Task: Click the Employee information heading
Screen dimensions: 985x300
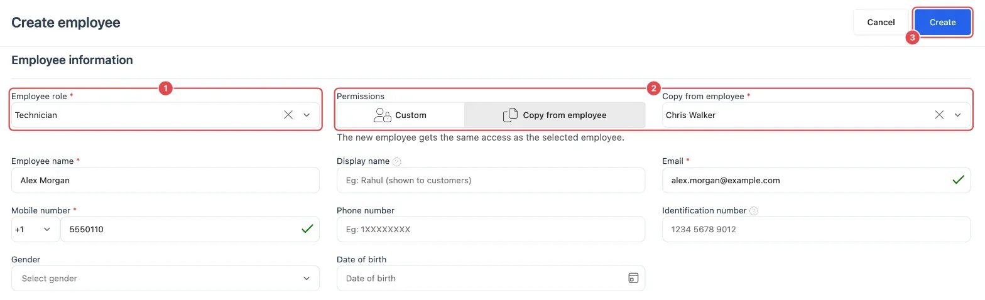Action: 72,60
